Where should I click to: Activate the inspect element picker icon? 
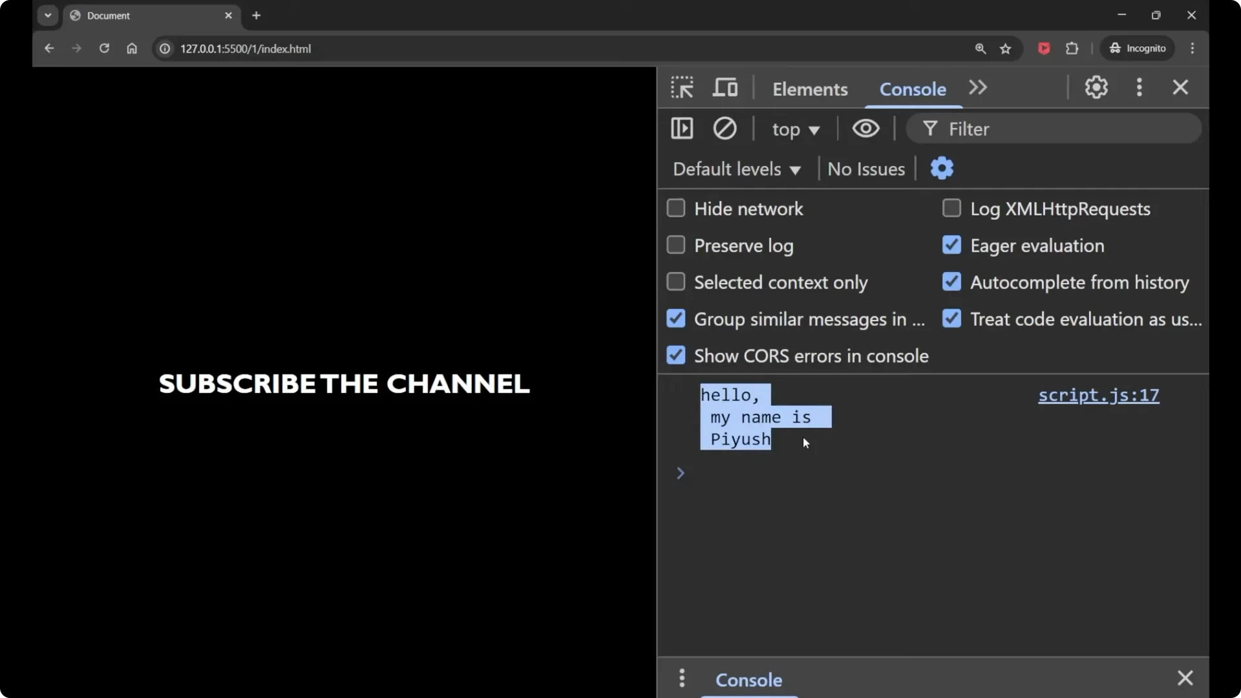point(682,87)
